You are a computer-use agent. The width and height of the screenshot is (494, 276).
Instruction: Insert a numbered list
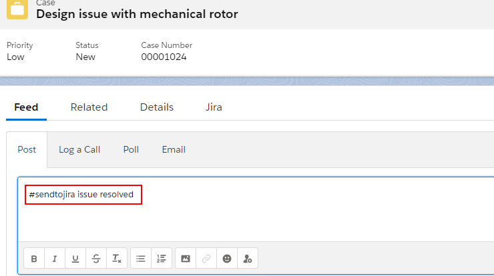pos(162,259)
